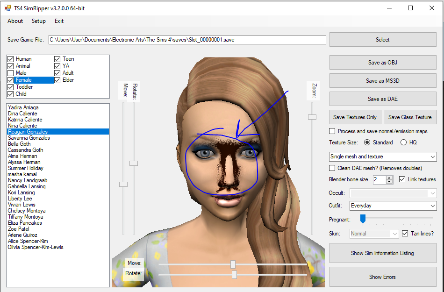Click the up arrow on Blender bone size

point(388,178)
